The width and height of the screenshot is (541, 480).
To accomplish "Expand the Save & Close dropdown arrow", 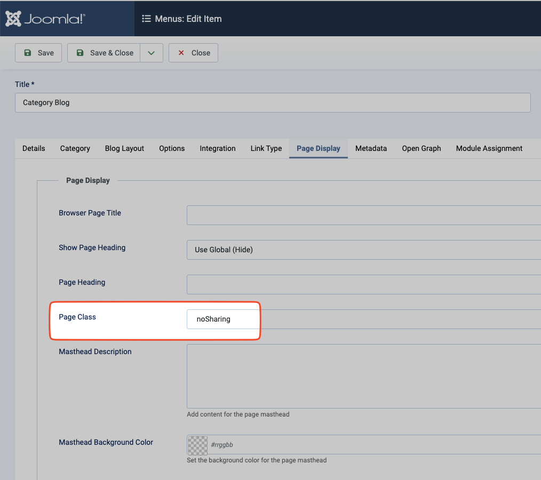I will [152, 53].
